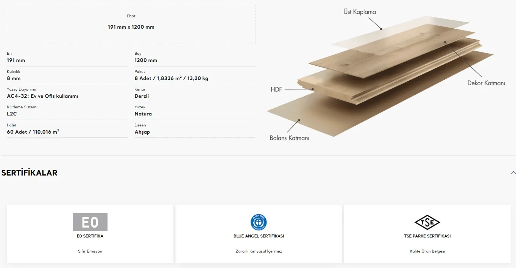This screenshot has width=516, height=268.
Task: Click the TSE diamond logo
Action: (427, 222)
